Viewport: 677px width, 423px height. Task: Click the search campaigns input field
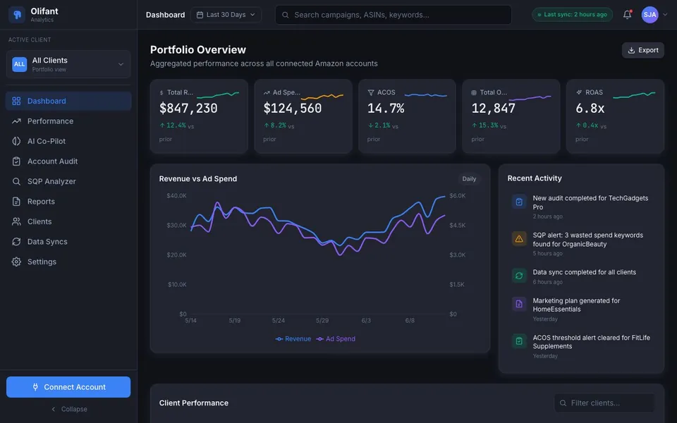point(394,15)
